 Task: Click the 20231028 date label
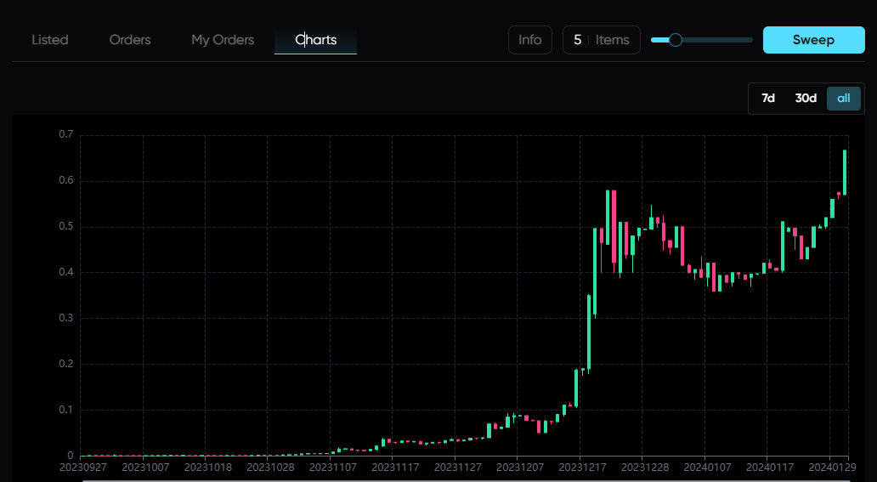(270, 467)
